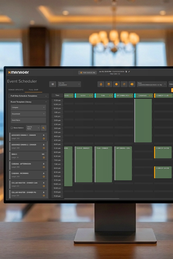
Task: Click the calendar event icon in toolbar
Action: pyautogui.click(x=109, y=84)
